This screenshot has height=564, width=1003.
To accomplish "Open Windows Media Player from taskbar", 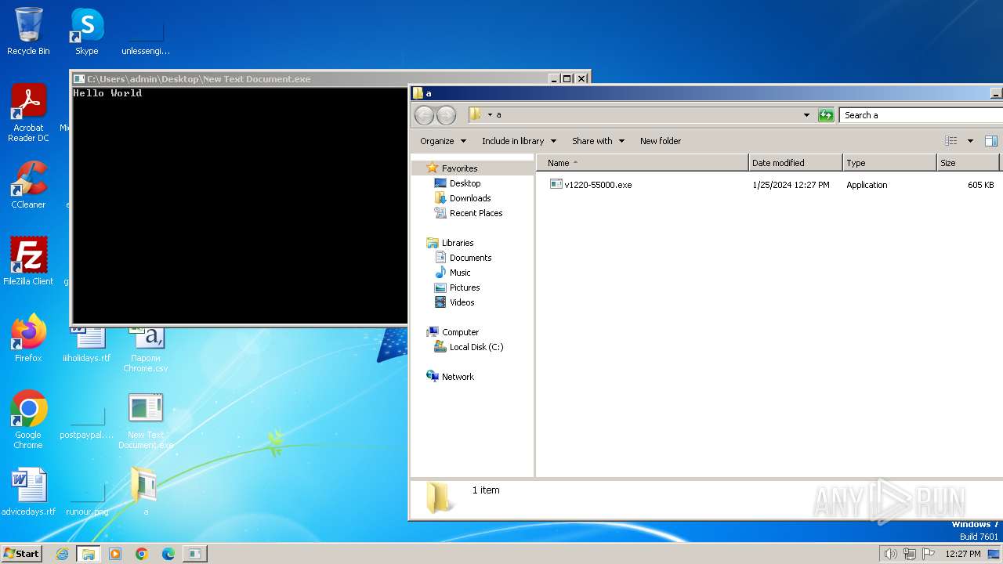I will tap(115, 554).
